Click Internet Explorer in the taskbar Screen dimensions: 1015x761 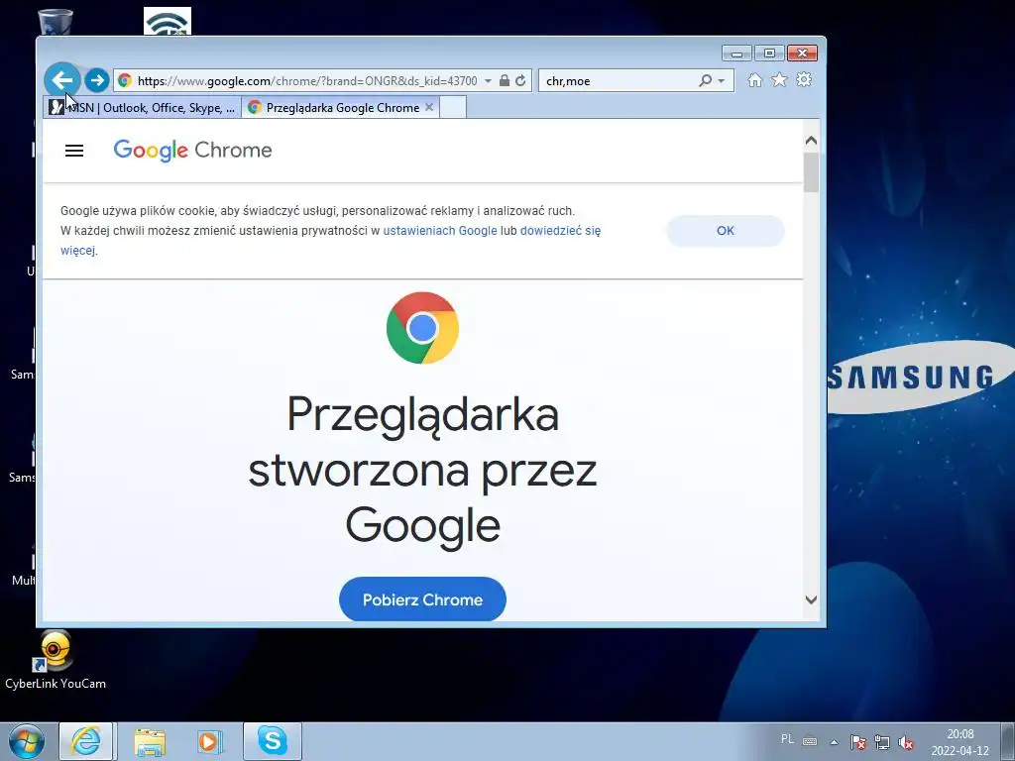coord(86,741)
